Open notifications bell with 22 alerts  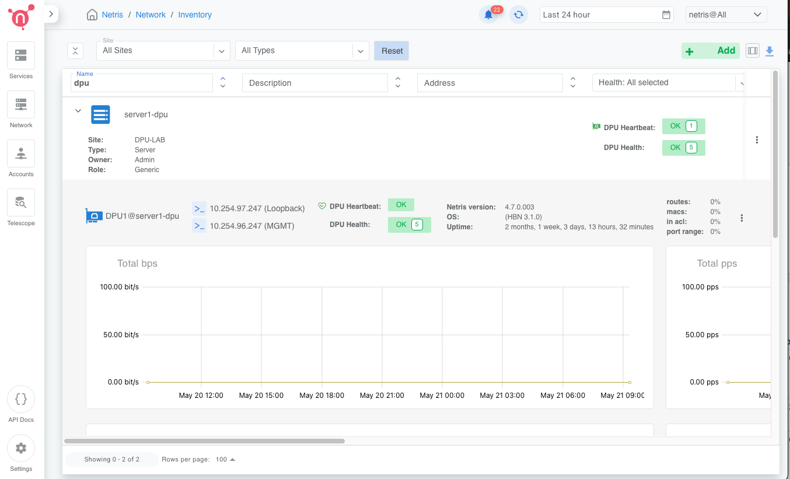(488, 15)
